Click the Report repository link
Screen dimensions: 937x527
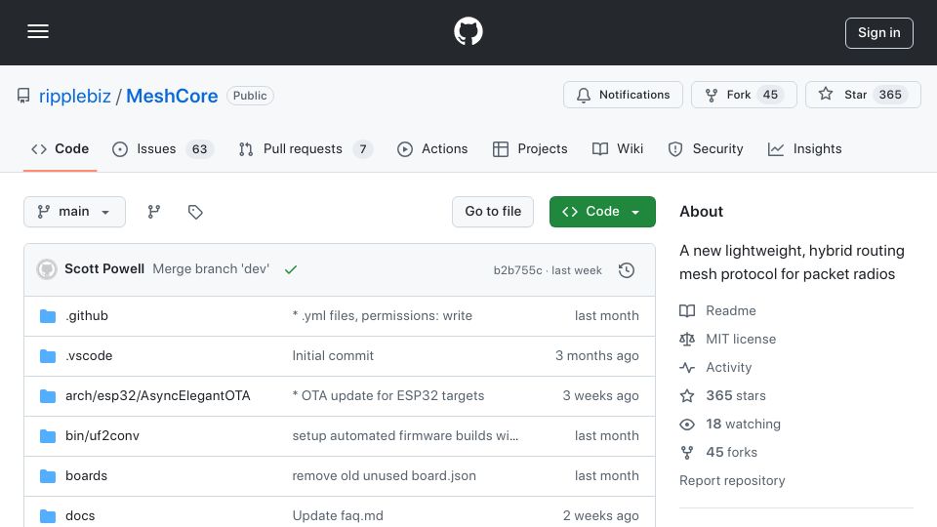coord(732,480)
